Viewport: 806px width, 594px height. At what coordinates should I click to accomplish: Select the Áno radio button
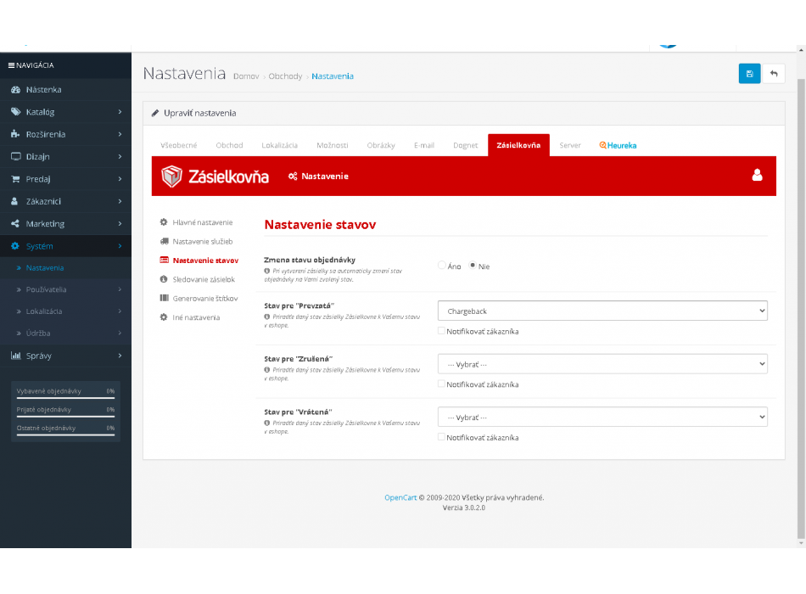[441, 266]
